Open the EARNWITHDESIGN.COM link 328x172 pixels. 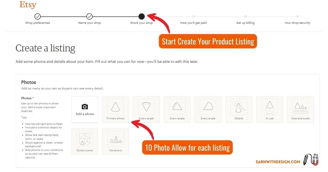(x=278, y=162)
